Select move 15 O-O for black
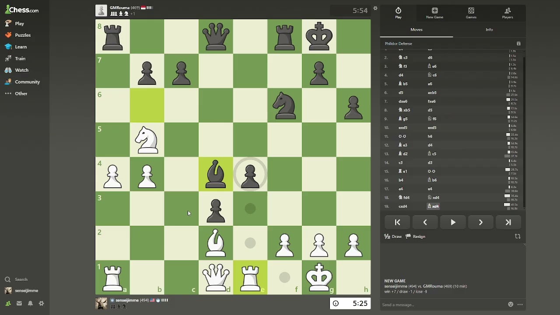The image size is (560, 315). [x=431, y=171]
